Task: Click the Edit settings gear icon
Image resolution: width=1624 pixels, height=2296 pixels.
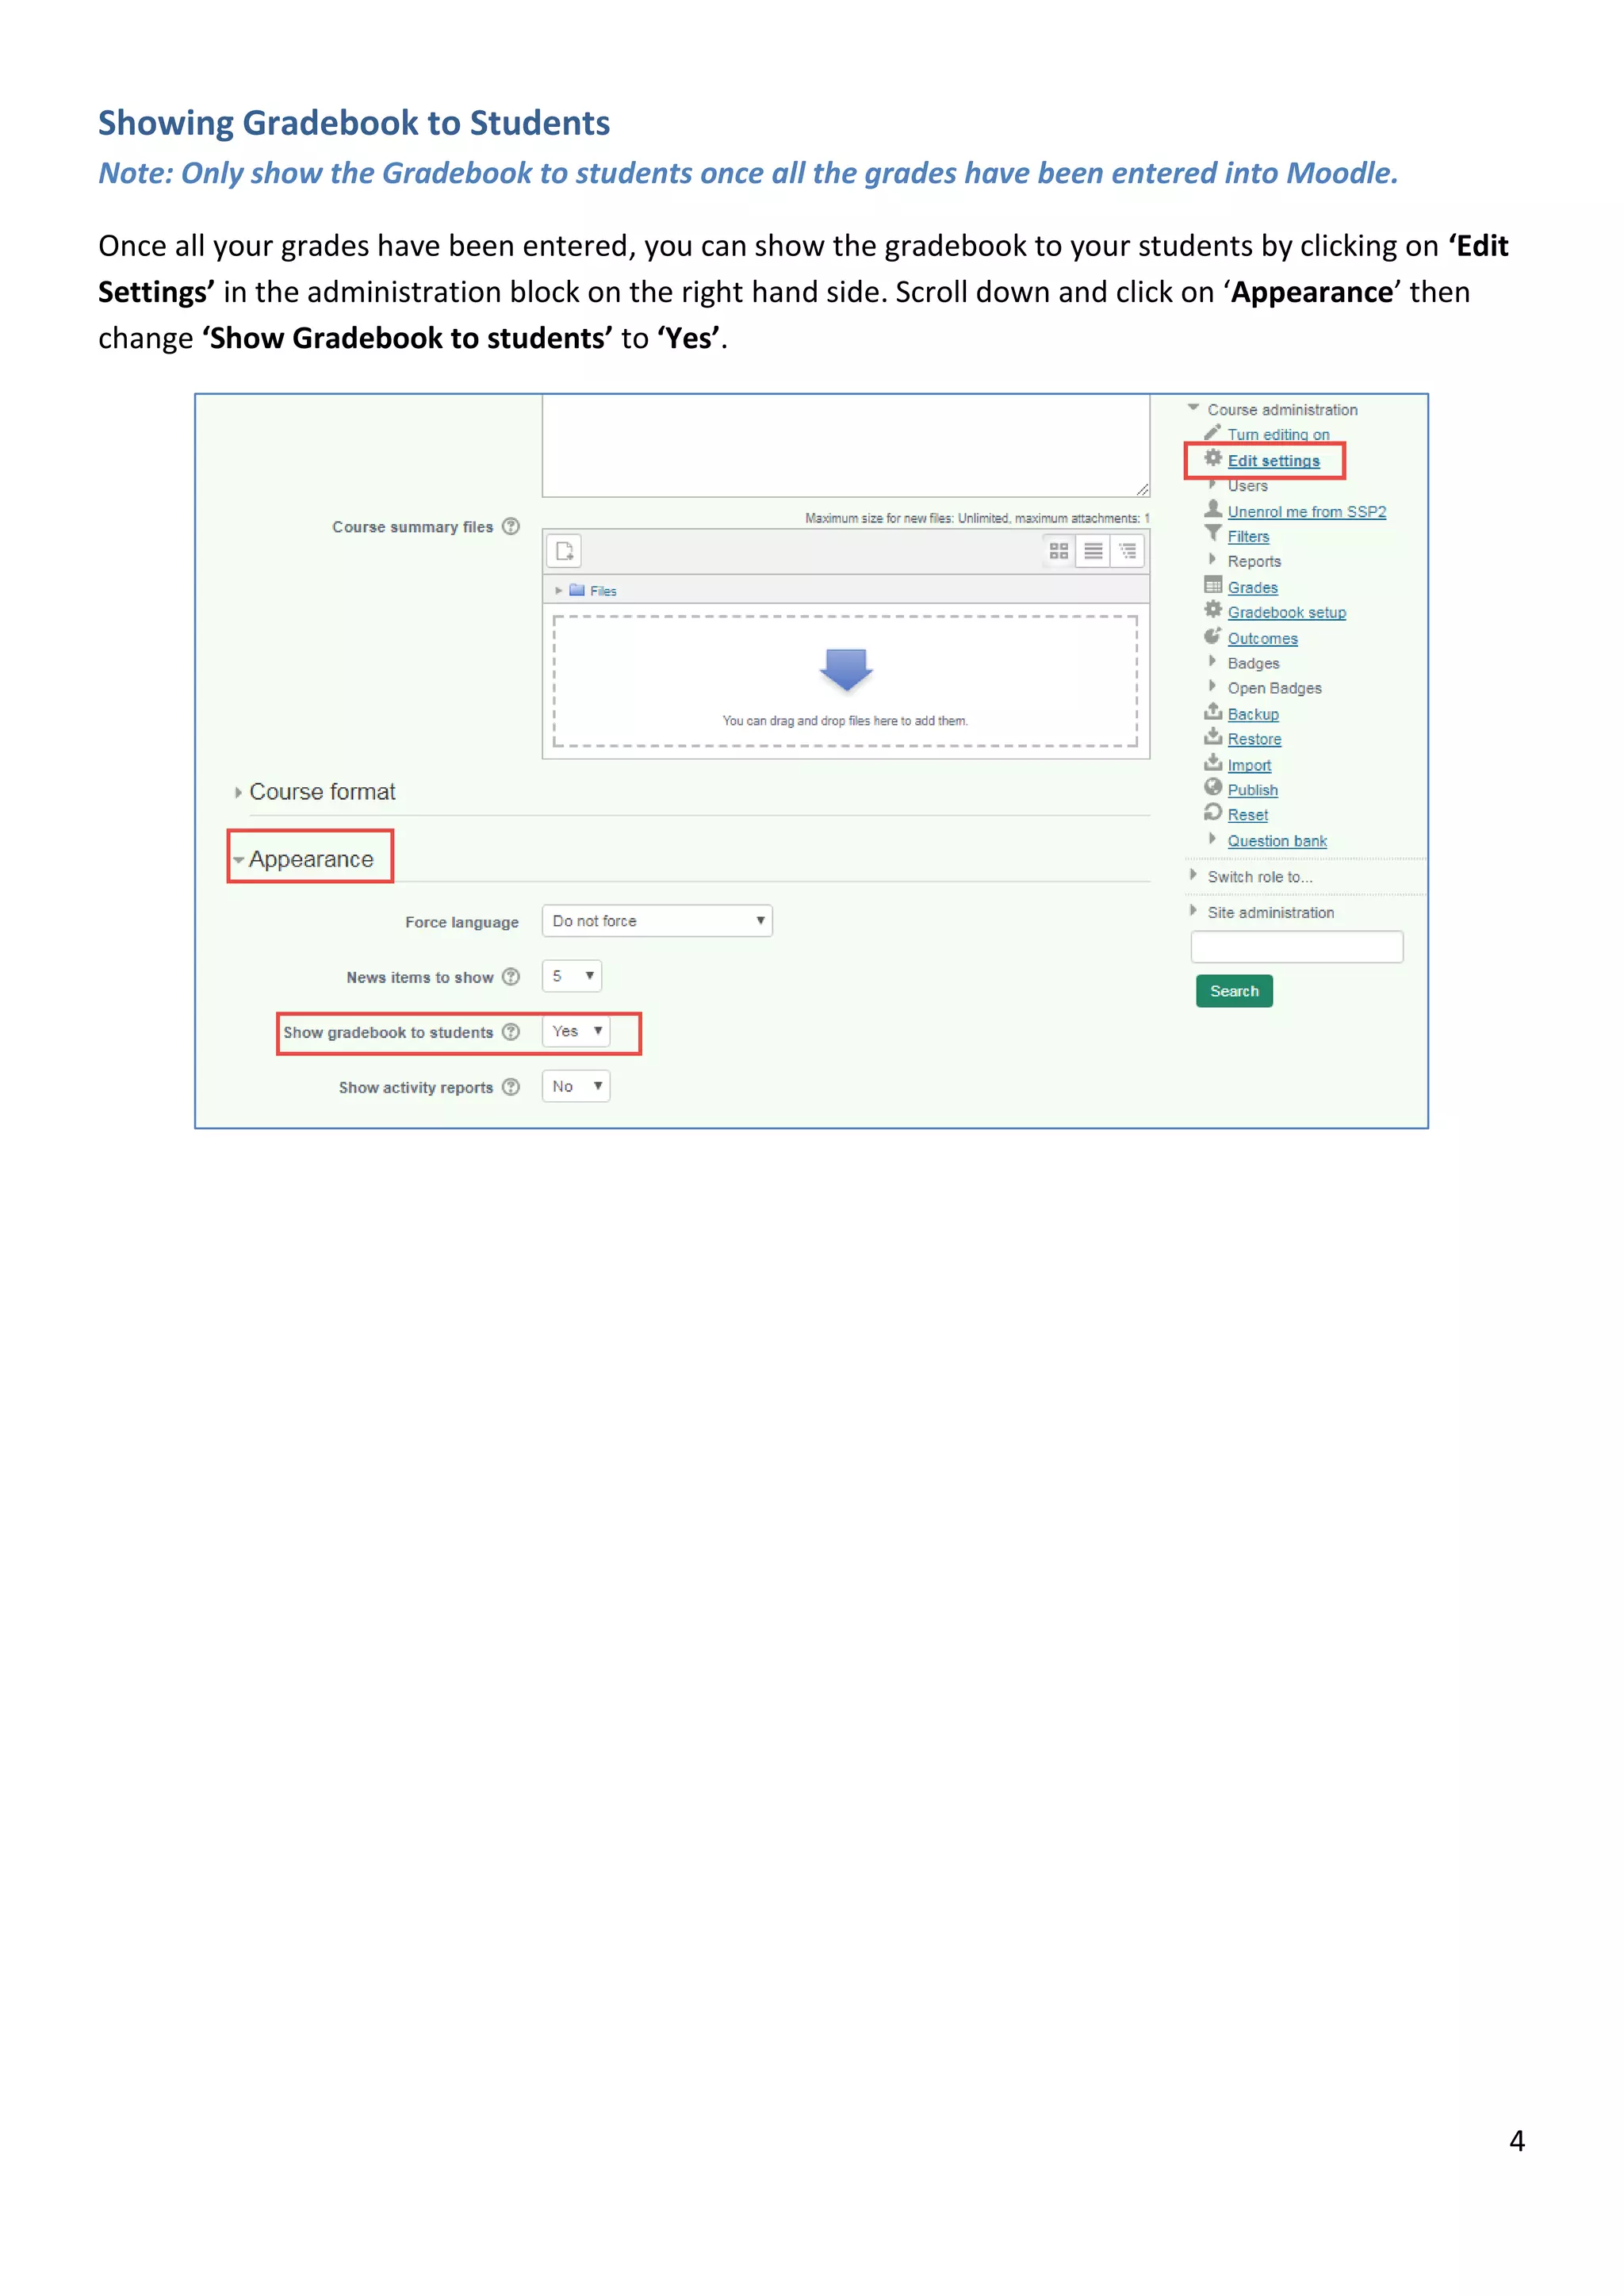Action: (1213, 458)
